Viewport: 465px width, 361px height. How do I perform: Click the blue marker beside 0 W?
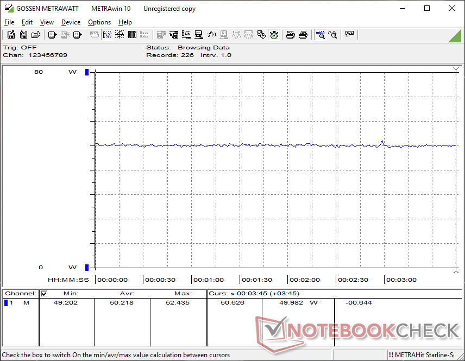86,267
